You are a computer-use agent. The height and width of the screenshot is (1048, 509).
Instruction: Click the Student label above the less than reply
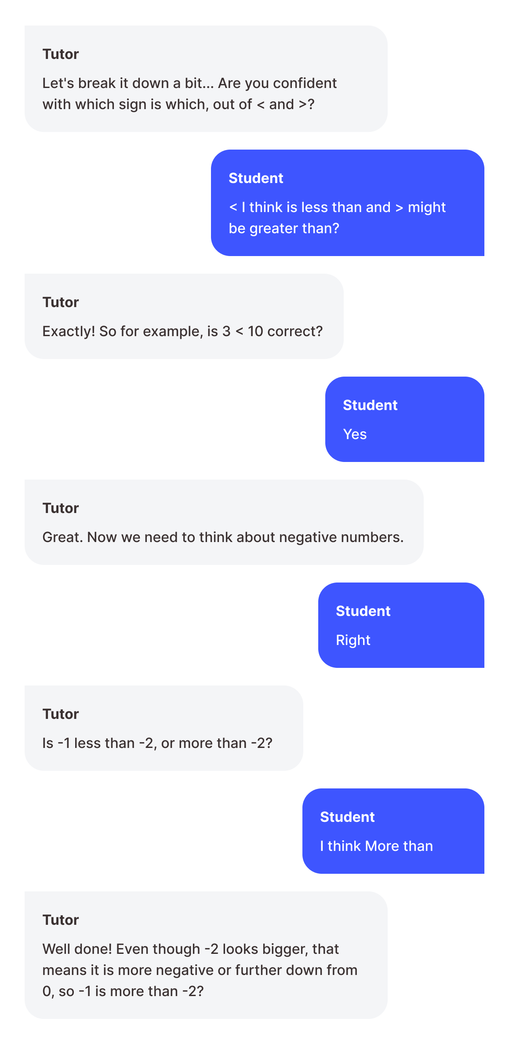click(x=256, y=178)
